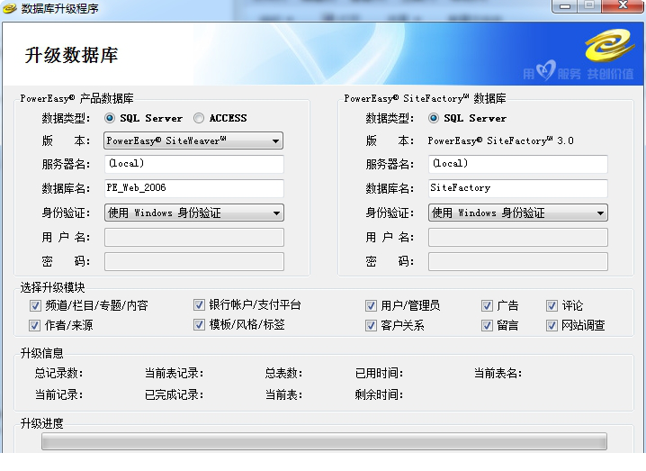Click the SiteFactory database name field
Viewport: 646px width, 471px height.
pos(518,188)
